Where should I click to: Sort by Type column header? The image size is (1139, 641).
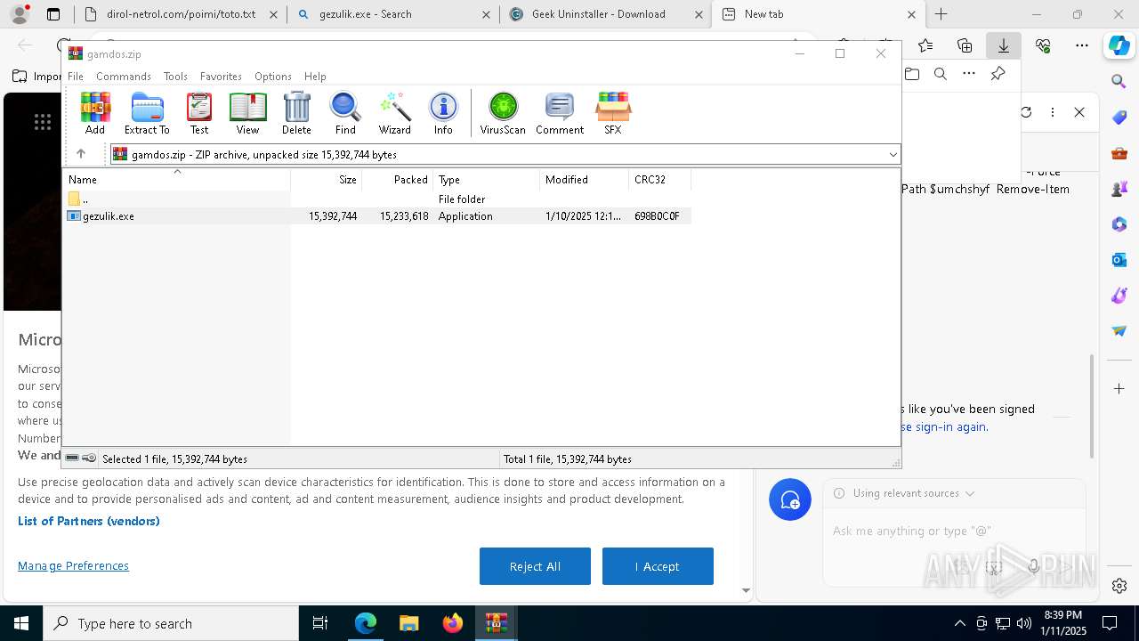(x=487, y=180)
